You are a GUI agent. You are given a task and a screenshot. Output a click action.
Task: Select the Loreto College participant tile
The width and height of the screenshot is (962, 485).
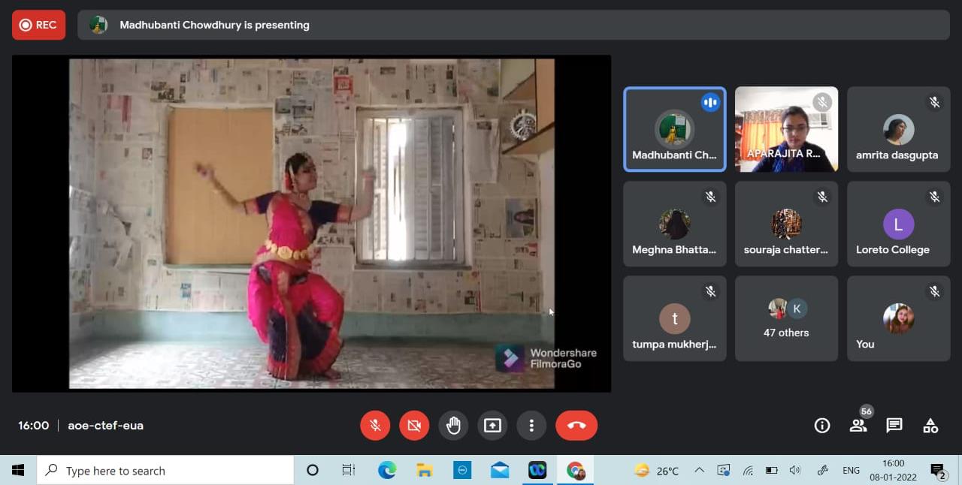[x=897, y=224]
